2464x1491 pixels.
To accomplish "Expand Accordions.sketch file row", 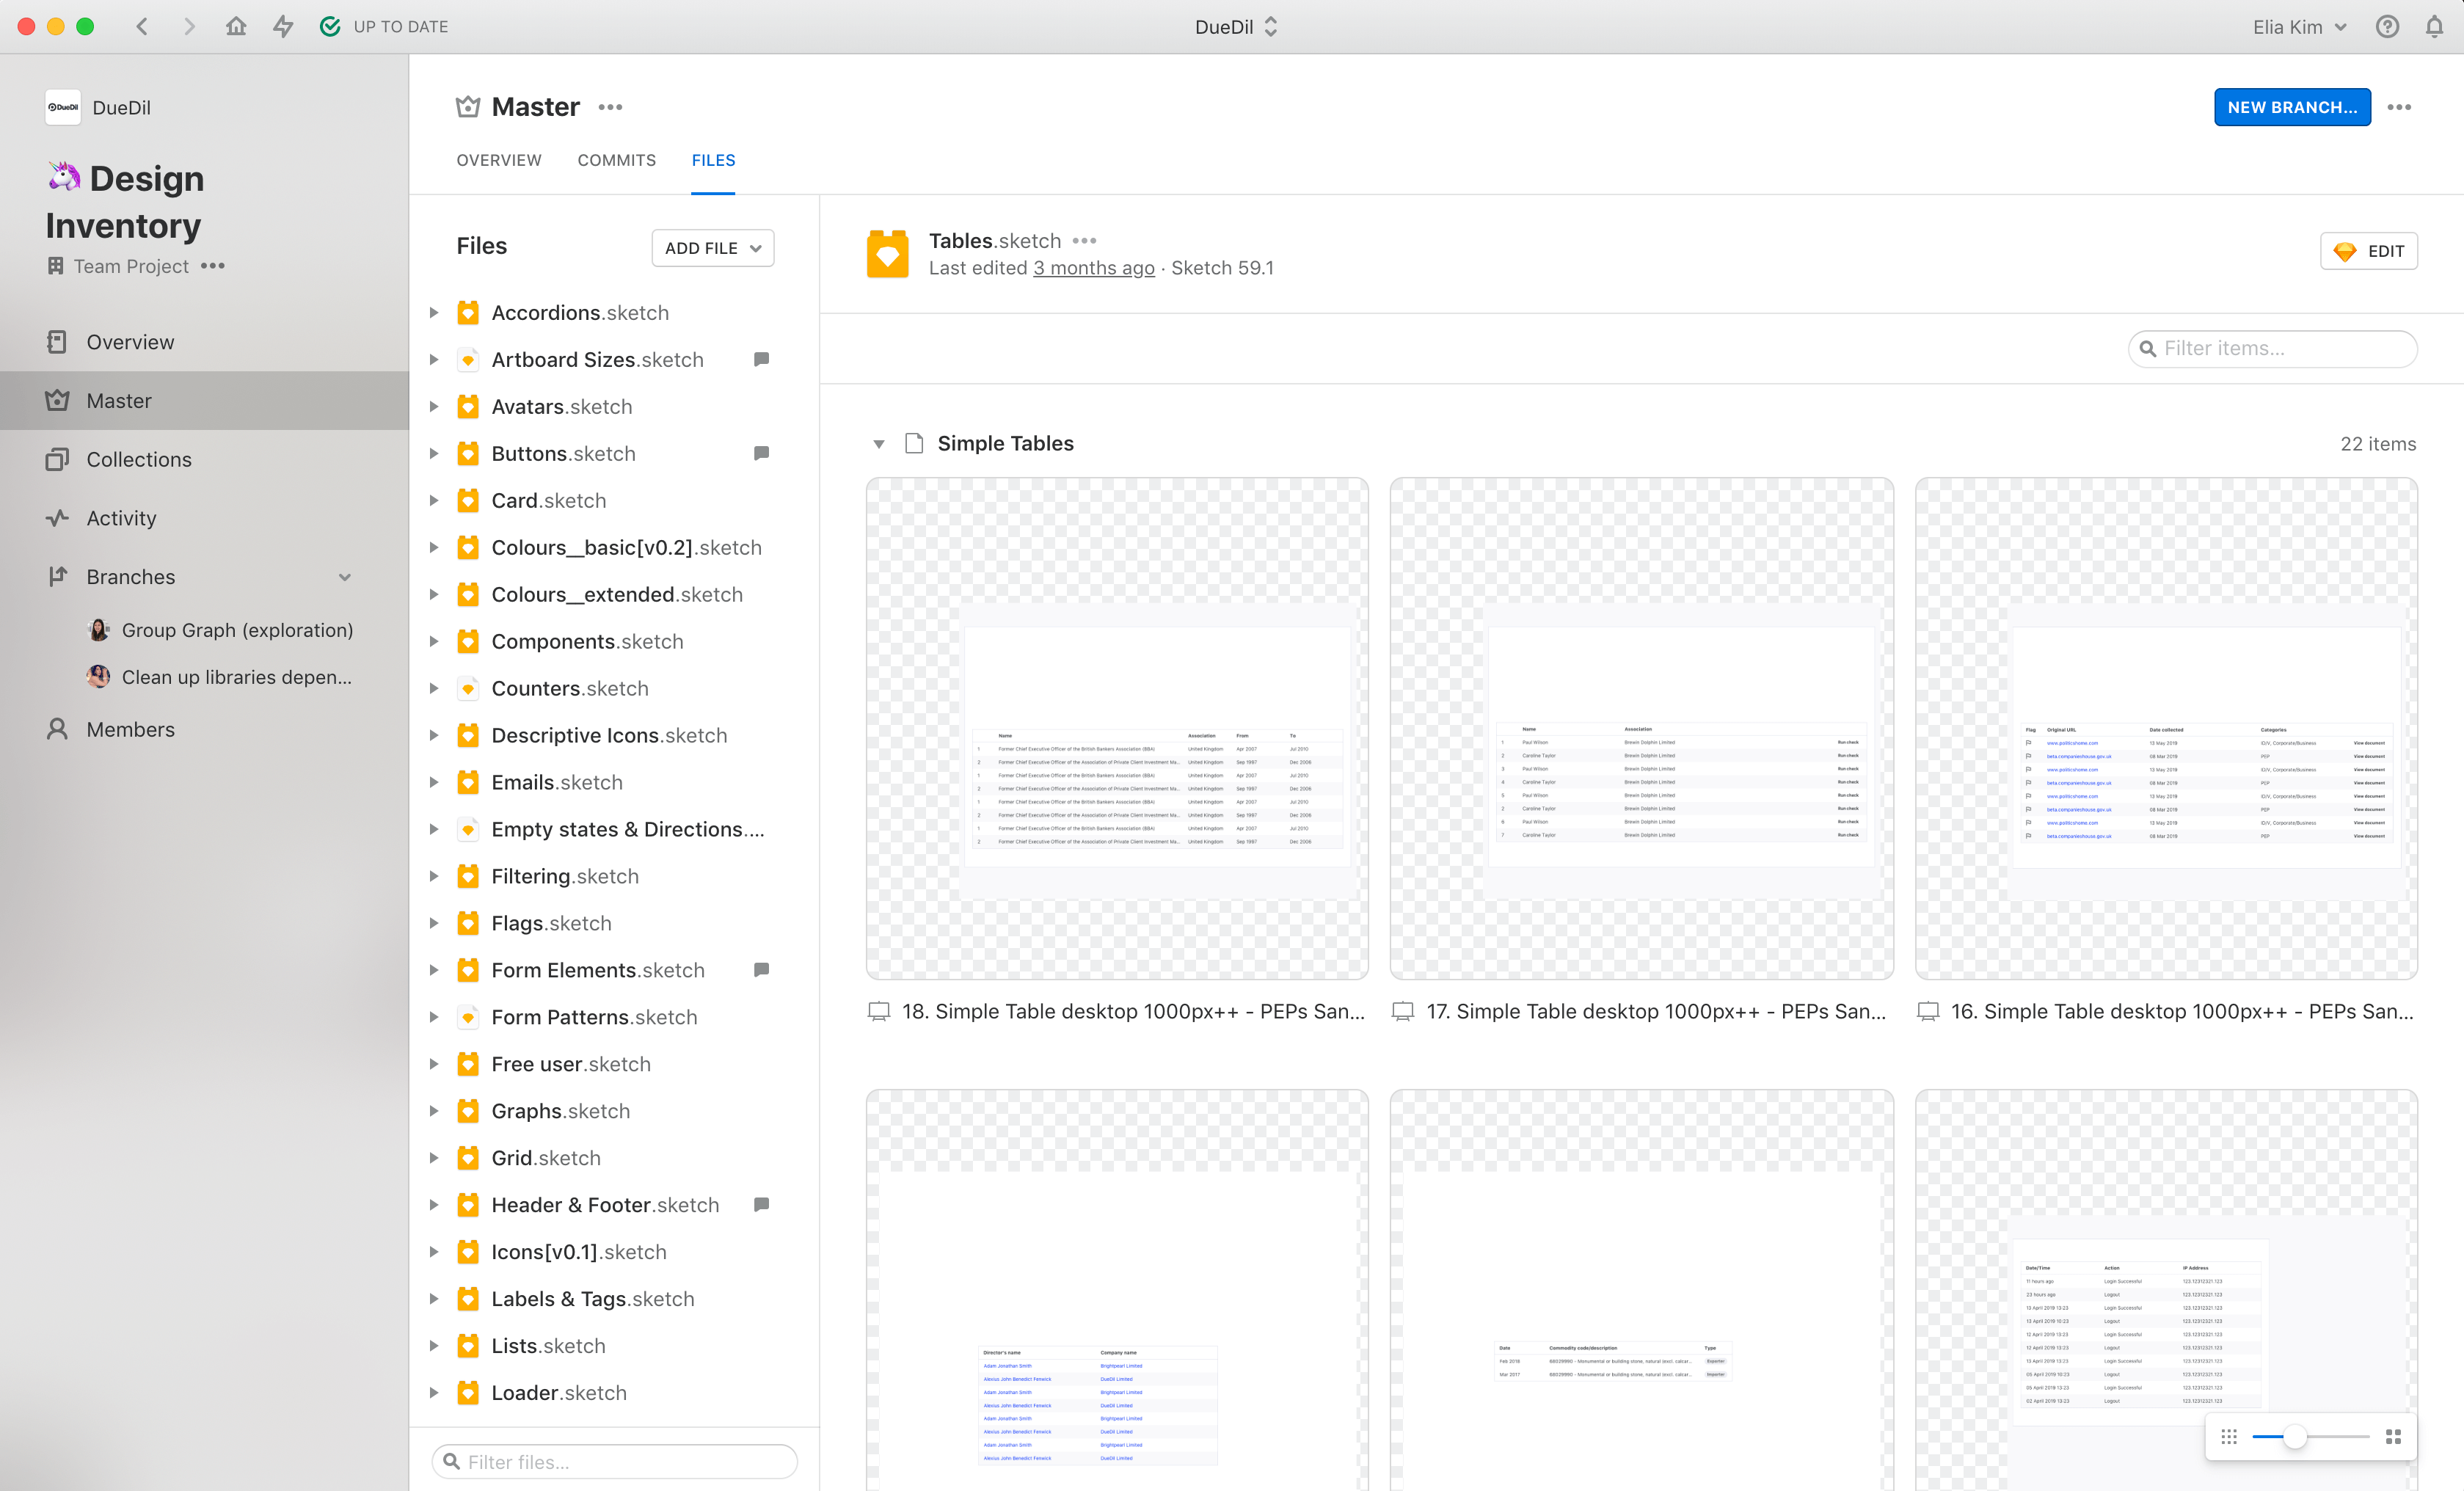I will point(434,313).
